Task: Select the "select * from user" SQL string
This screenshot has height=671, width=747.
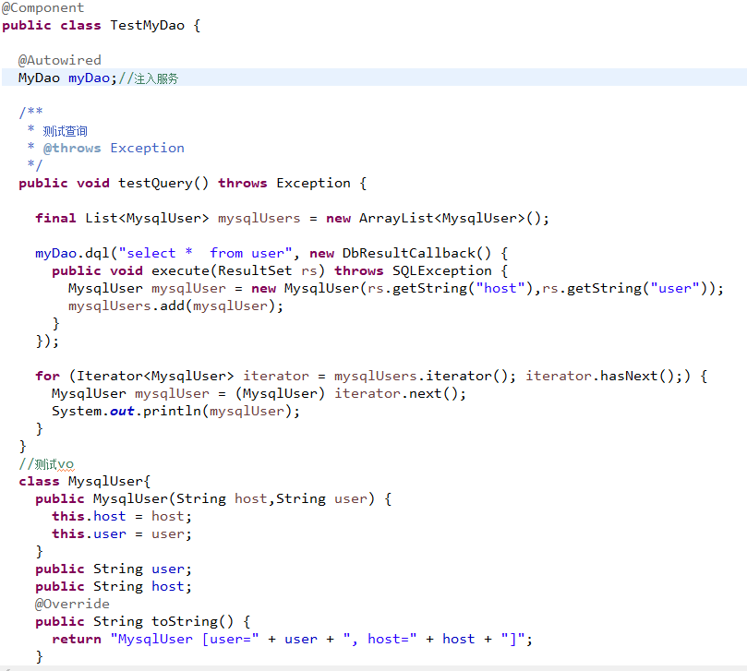Action: click(x=205, y=253)
